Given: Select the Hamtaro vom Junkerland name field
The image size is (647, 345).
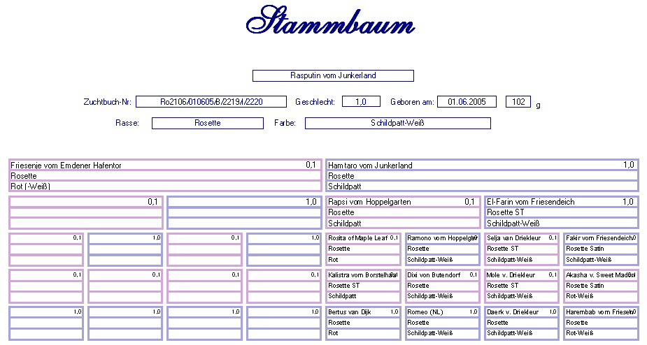Looking at the screenshot, I should pos(482,166).
